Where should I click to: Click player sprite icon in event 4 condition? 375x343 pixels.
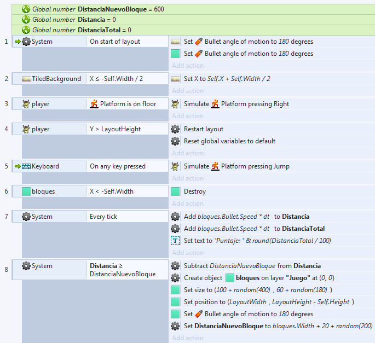[x=26, y=129]
